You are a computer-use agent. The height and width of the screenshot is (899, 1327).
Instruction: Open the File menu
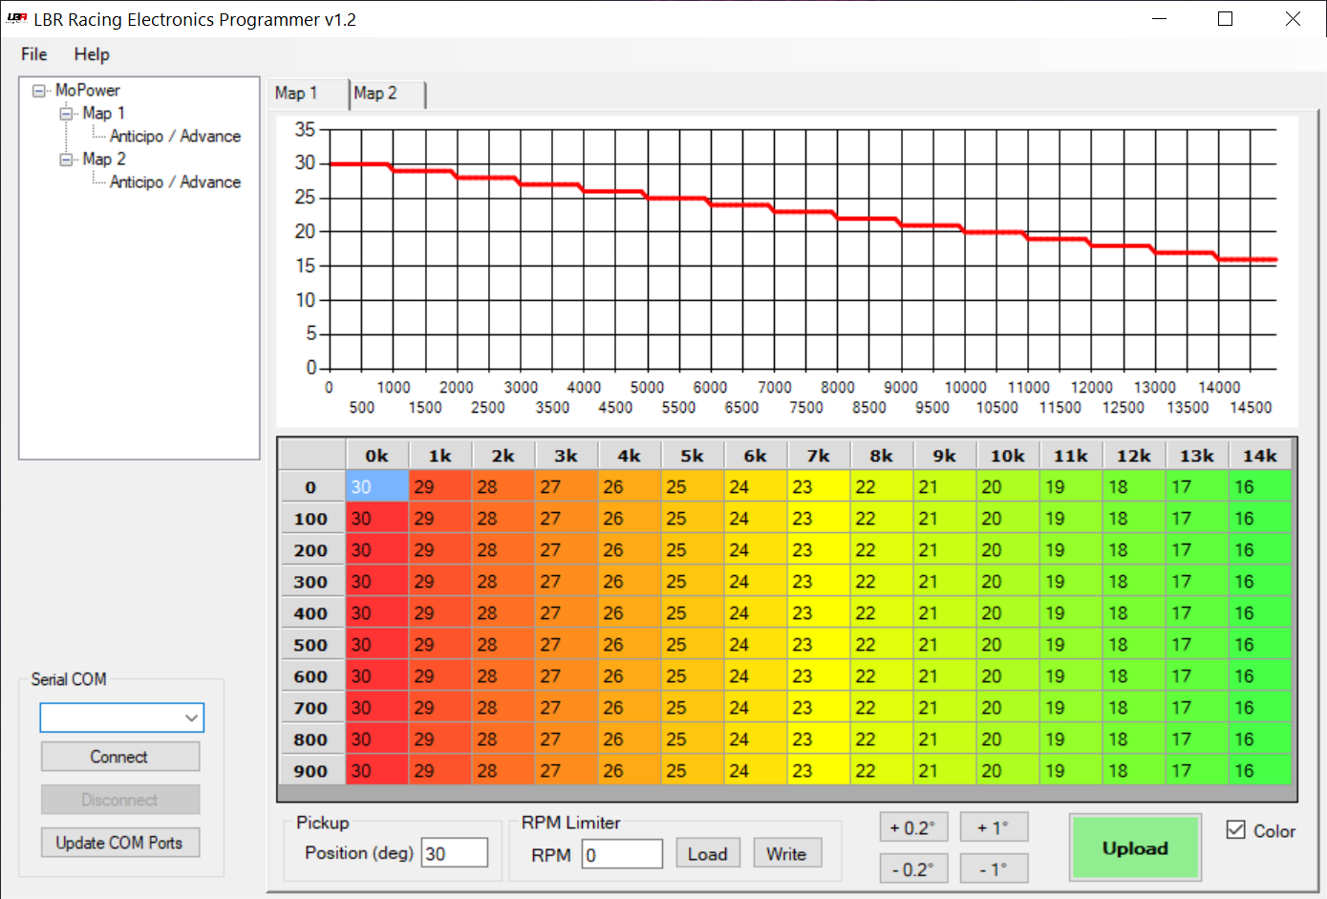(x=34, y=54)
